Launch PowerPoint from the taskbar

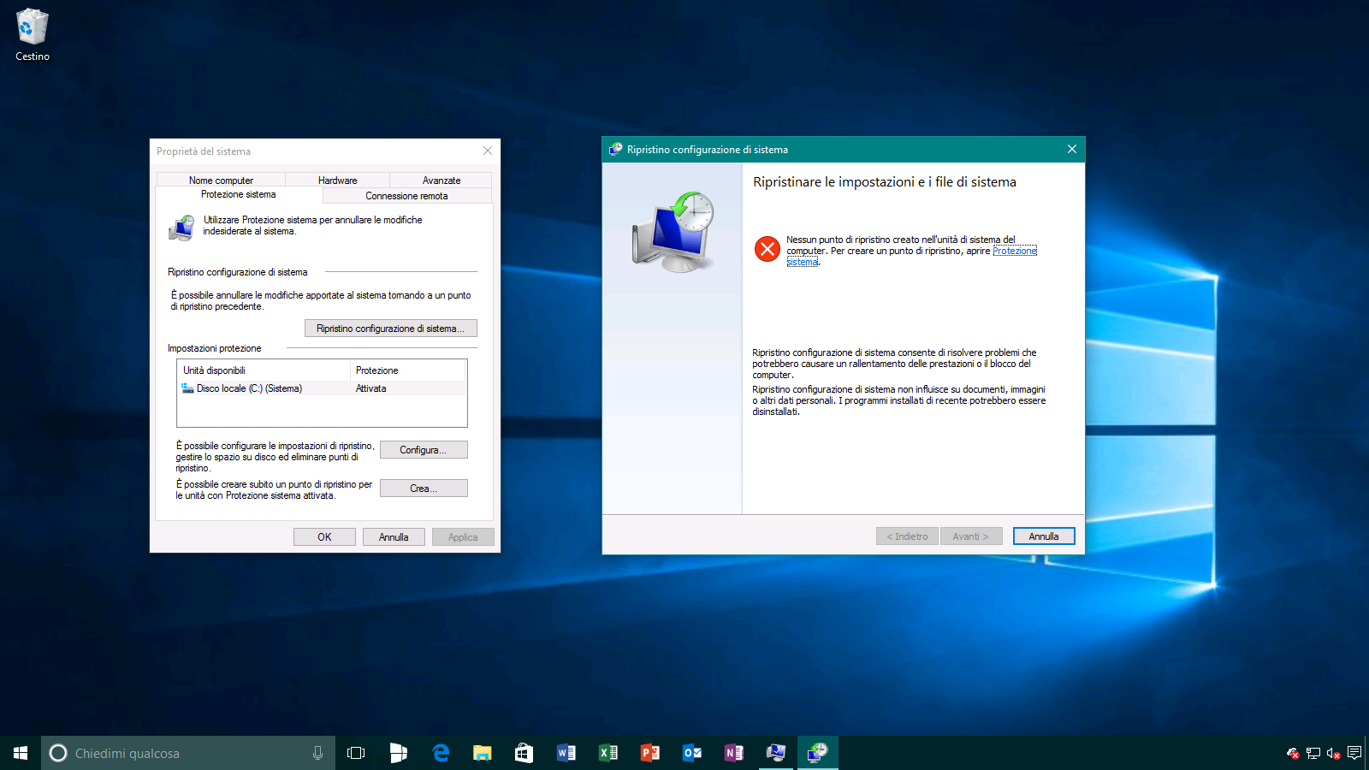pos(649,753)
